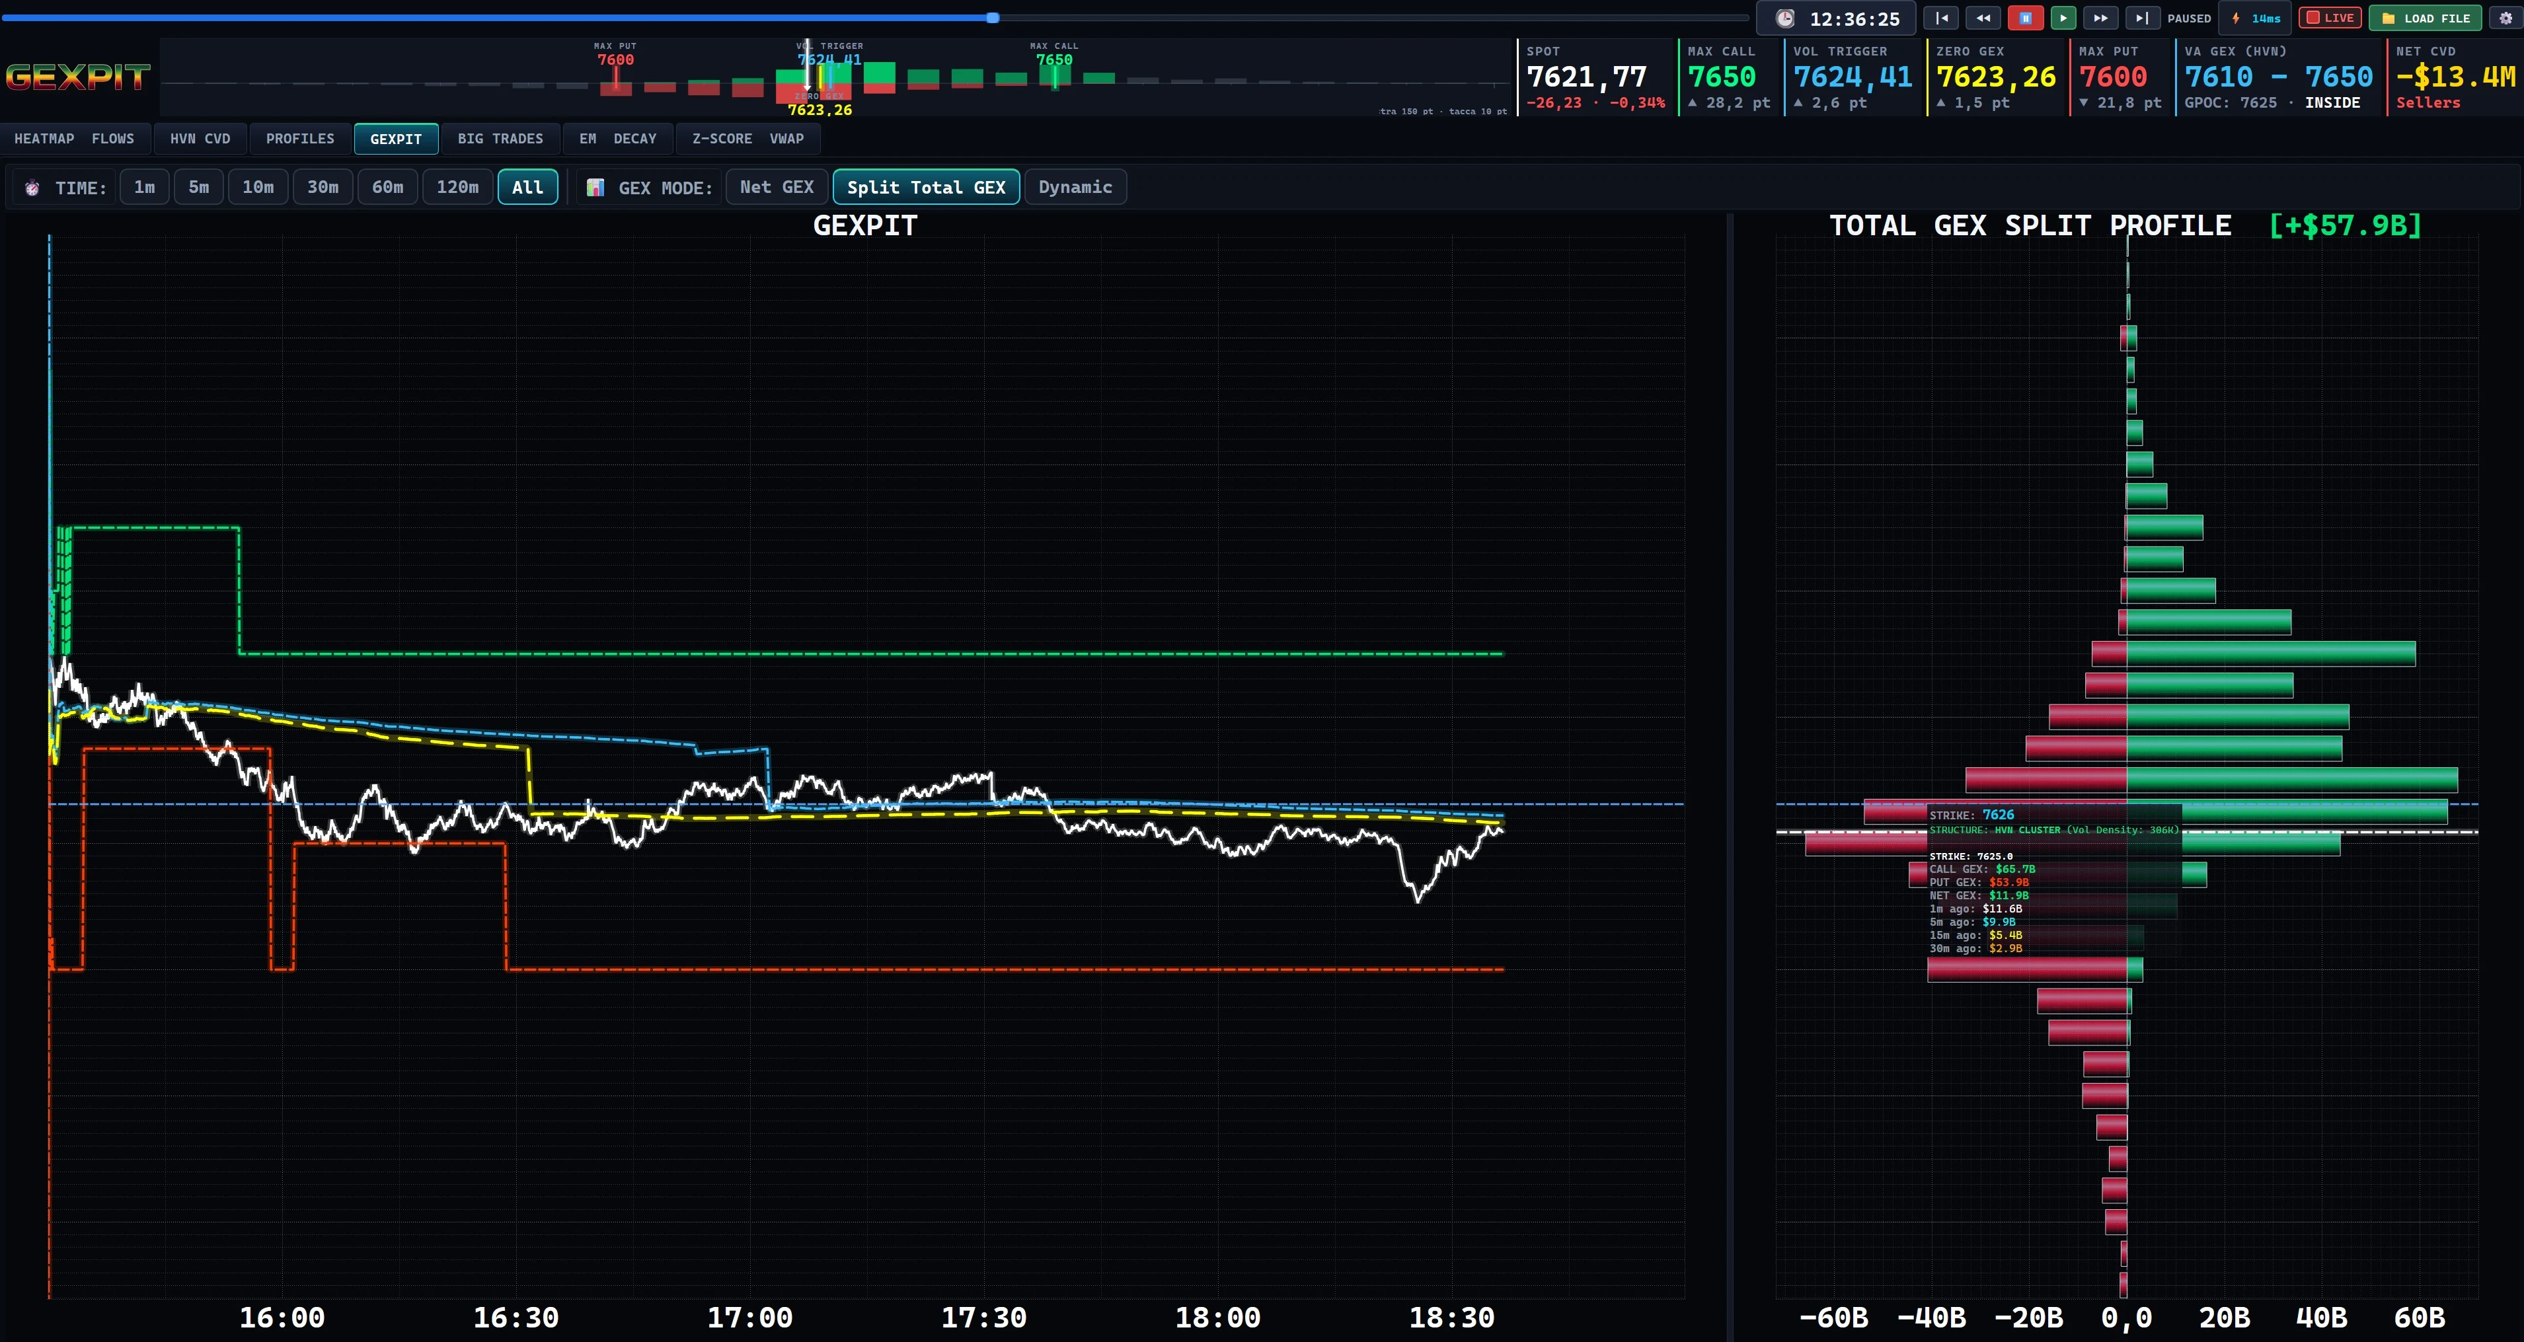Go to the EM DECAY tab
The width and height of the screenshot is (2524, 1342).
click(x=617, y=139)
